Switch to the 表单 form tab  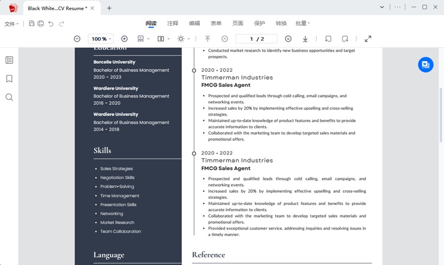point(216,23)
